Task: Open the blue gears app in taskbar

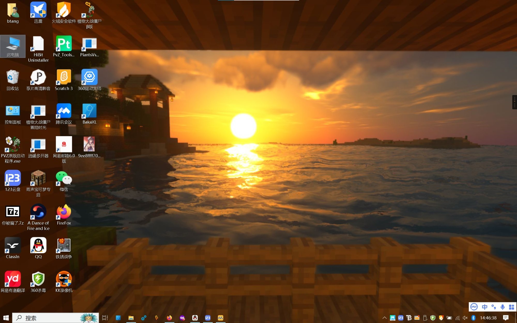Action: (144, 318)
